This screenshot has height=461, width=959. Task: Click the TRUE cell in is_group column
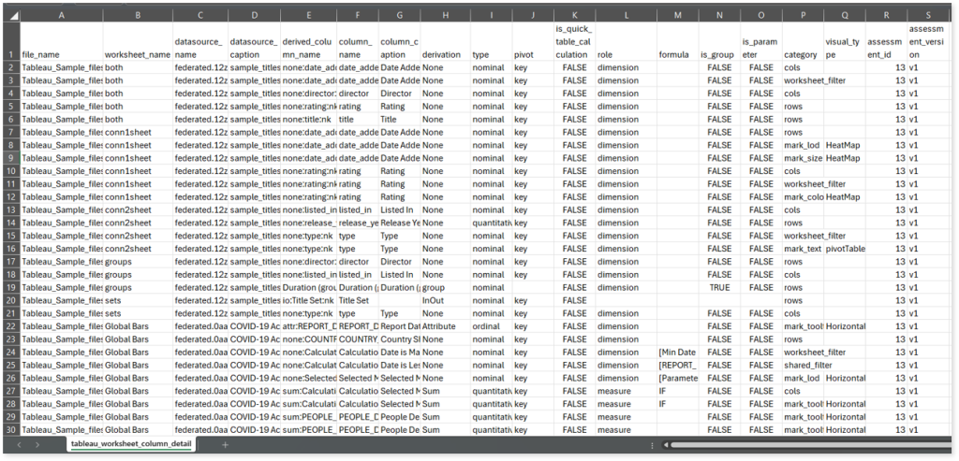tap(718, 288)
